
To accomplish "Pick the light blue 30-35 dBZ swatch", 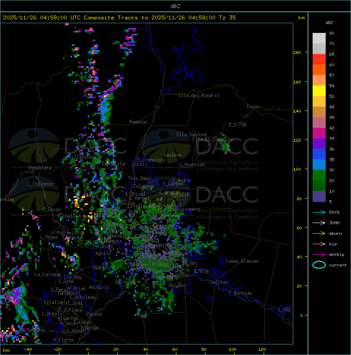I will [319, 164].
